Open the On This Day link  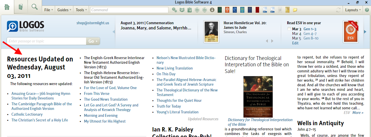click(x=166, y=74)
